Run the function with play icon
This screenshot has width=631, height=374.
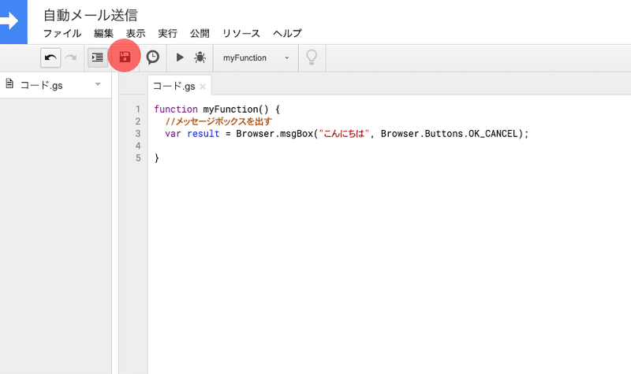(180, 57)
